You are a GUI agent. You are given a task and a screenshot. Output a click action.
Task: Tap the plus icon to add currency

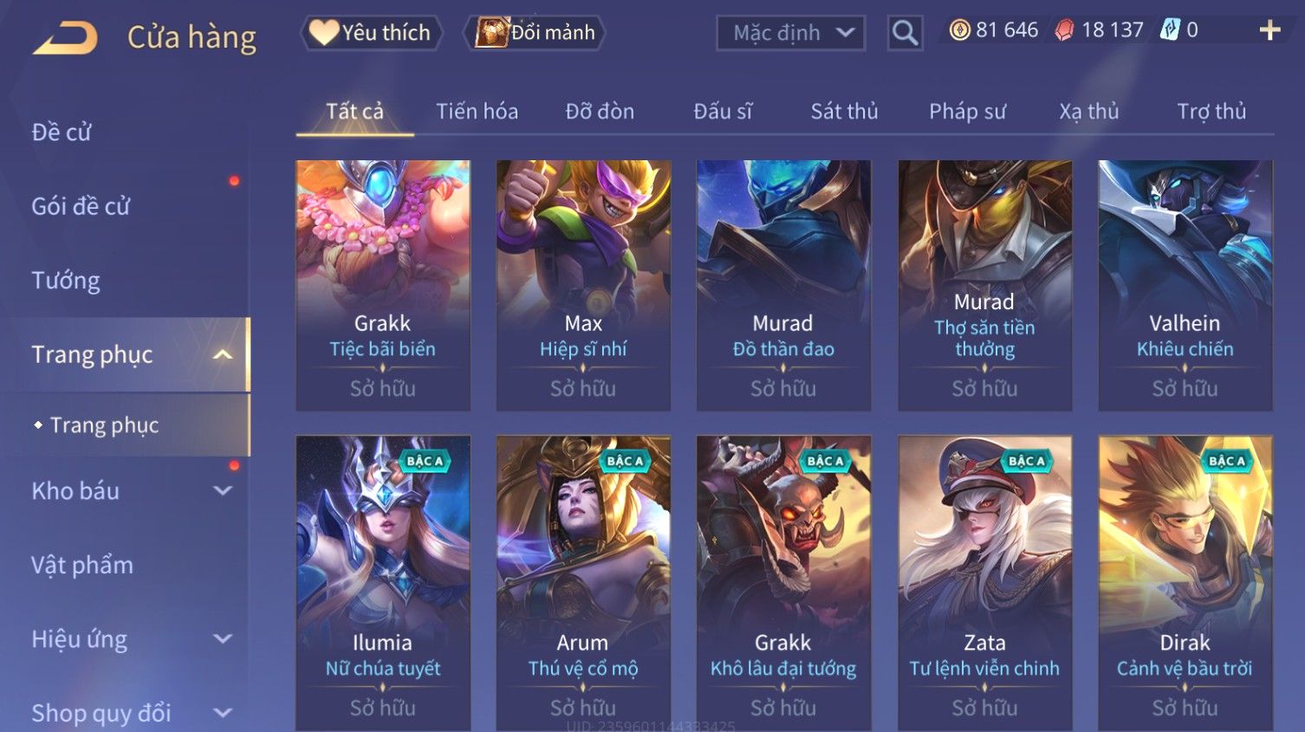click(1269, 30)
